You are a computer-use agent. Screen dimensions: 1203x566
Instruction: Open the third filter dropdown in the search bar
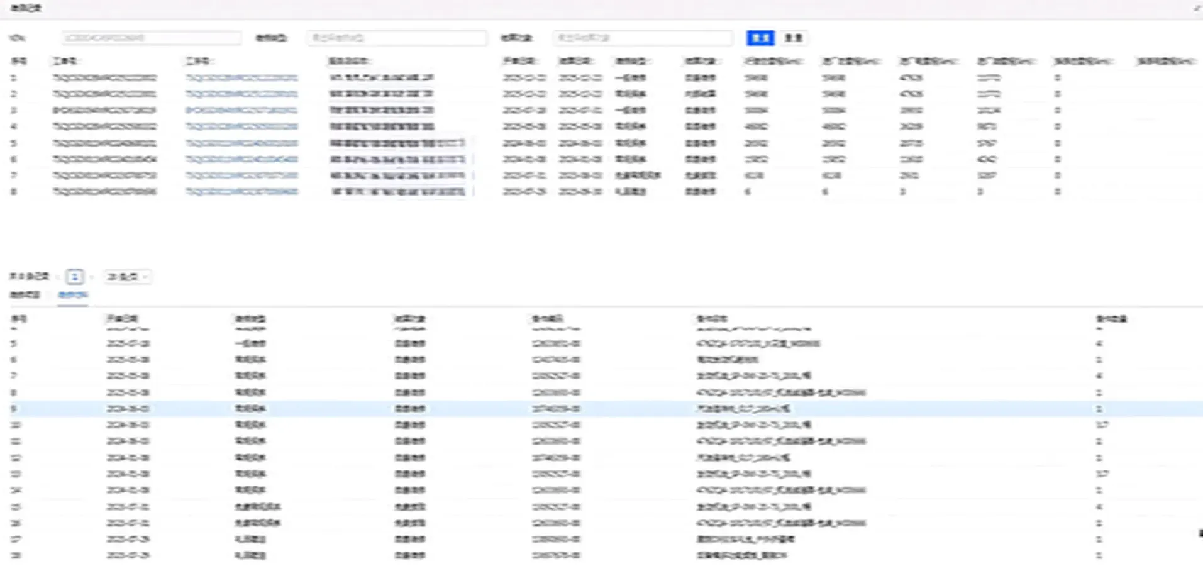[x=642, y=38]
